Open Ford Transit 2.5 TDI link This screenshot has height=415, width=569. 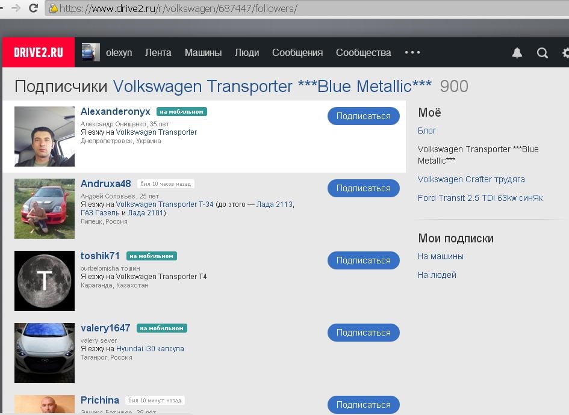(x=480, y=197)
